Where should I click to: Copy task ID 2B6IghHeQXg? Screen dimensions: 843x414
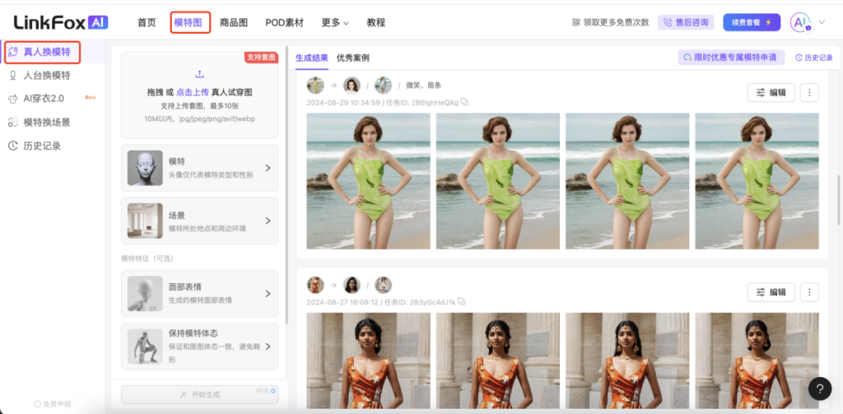click(x=464, y=102)
